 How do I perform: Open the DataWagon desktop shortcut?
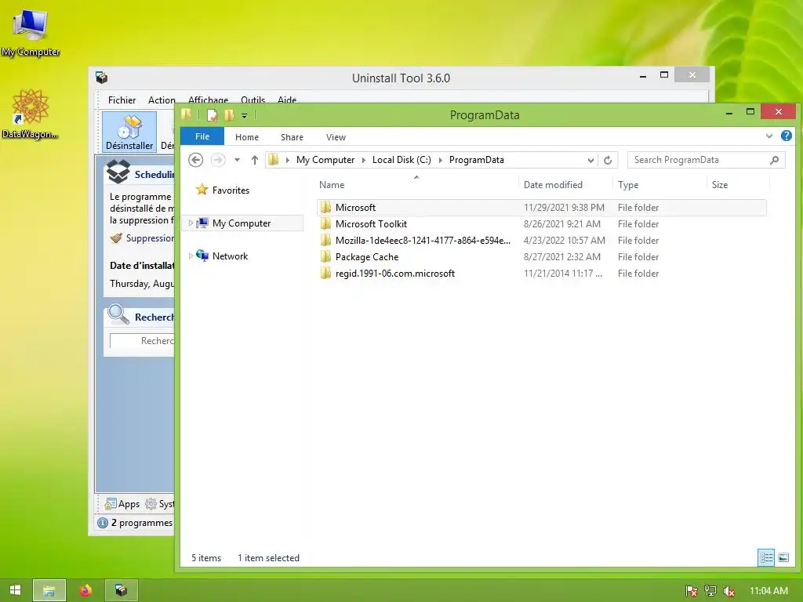pos(30,114)
